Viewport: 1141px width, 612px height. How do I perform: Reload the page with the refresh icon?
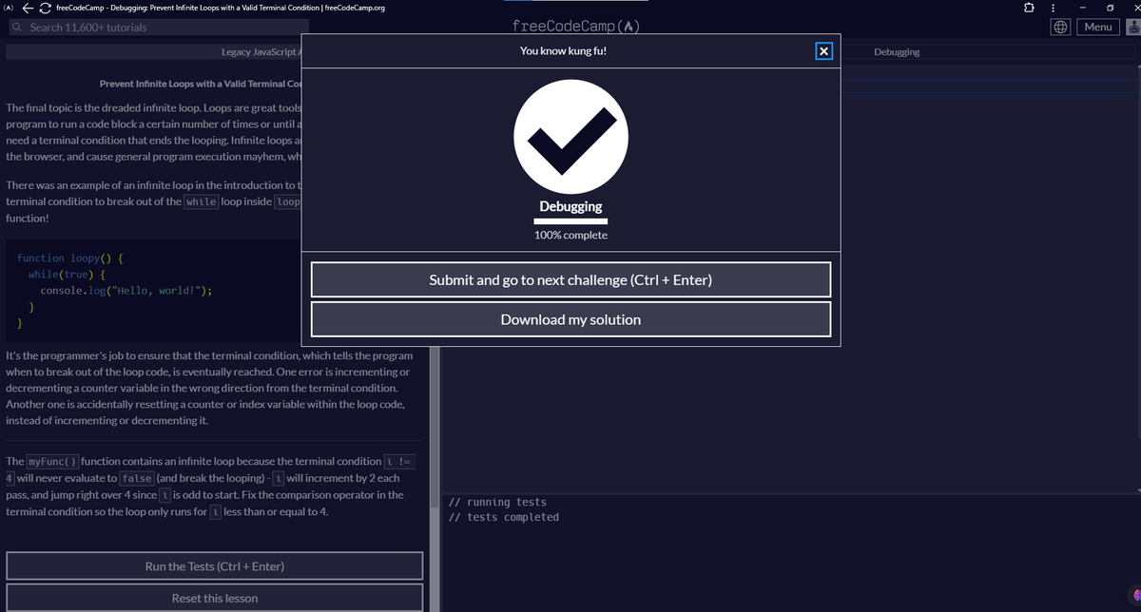[48, 8]
